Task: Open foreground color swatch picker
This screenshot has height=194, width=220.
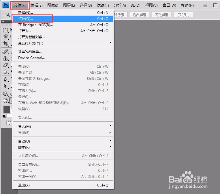Action: [x=7, y=110]
